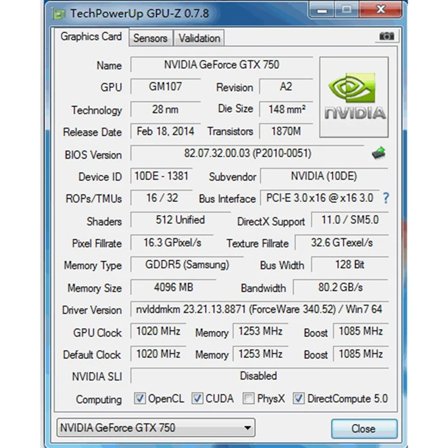
Task: Click the DirectX Support label
Action: click(x=271, y=222)
